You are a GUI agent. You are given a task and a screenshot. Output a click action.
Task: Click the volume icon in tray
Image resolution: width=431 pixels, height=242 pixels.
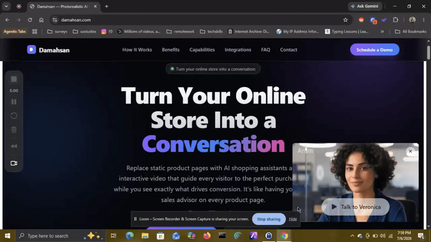coord(383,236)
